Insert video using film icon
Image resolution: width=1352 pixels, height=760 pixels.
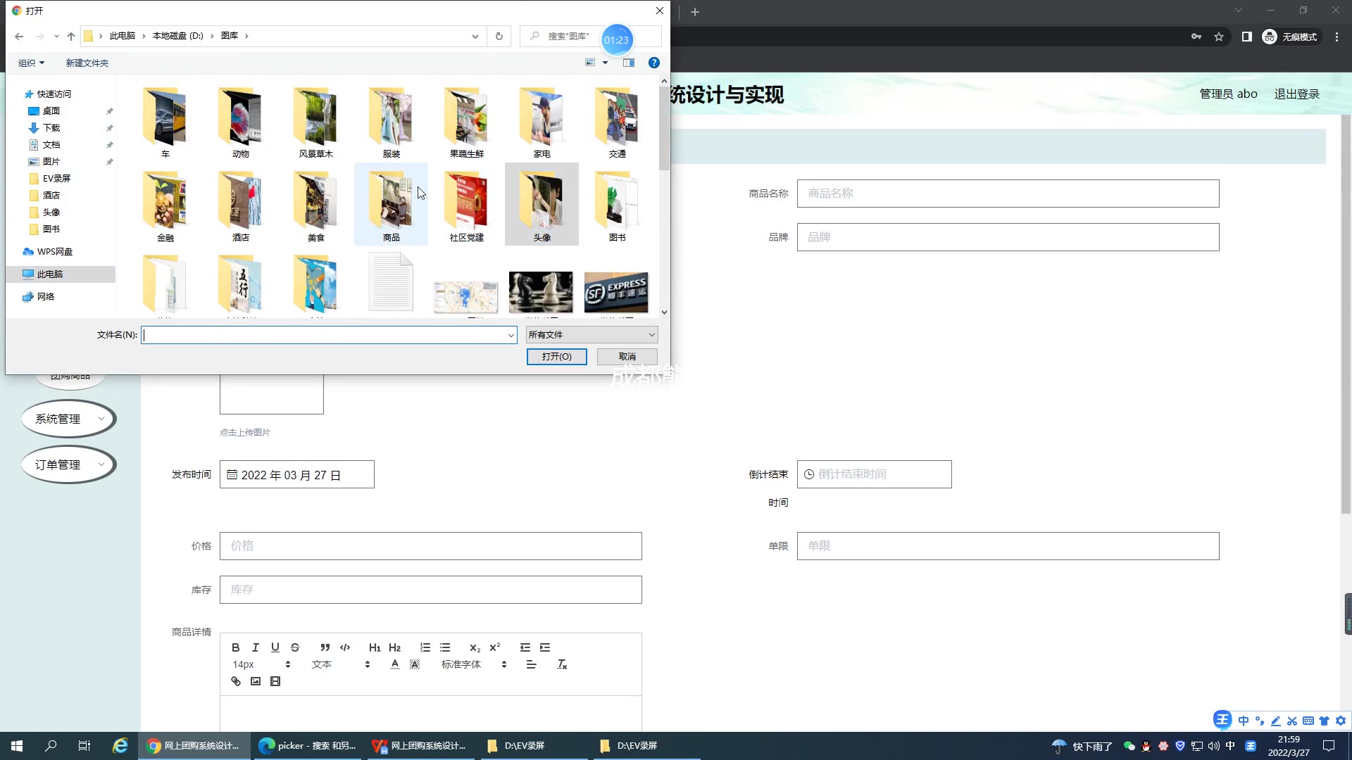275,681
